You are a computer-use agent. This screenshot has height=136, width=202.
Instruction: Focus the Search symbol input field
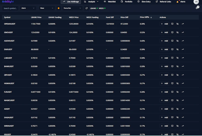[x=10, y=8]
